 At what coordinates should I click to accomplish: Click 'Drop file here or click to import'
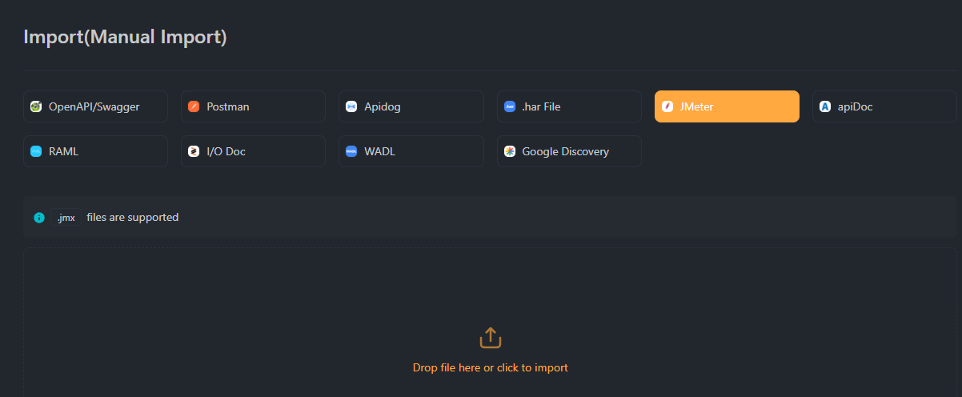pos(491,368)
